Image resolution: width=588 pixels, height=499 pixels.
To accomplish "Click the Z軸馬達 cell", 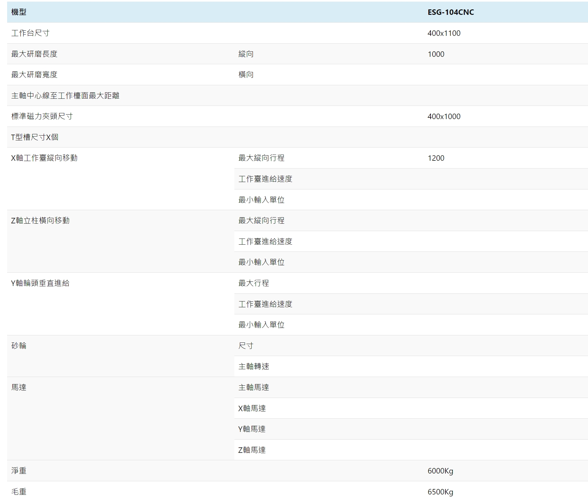I will 252,450.
